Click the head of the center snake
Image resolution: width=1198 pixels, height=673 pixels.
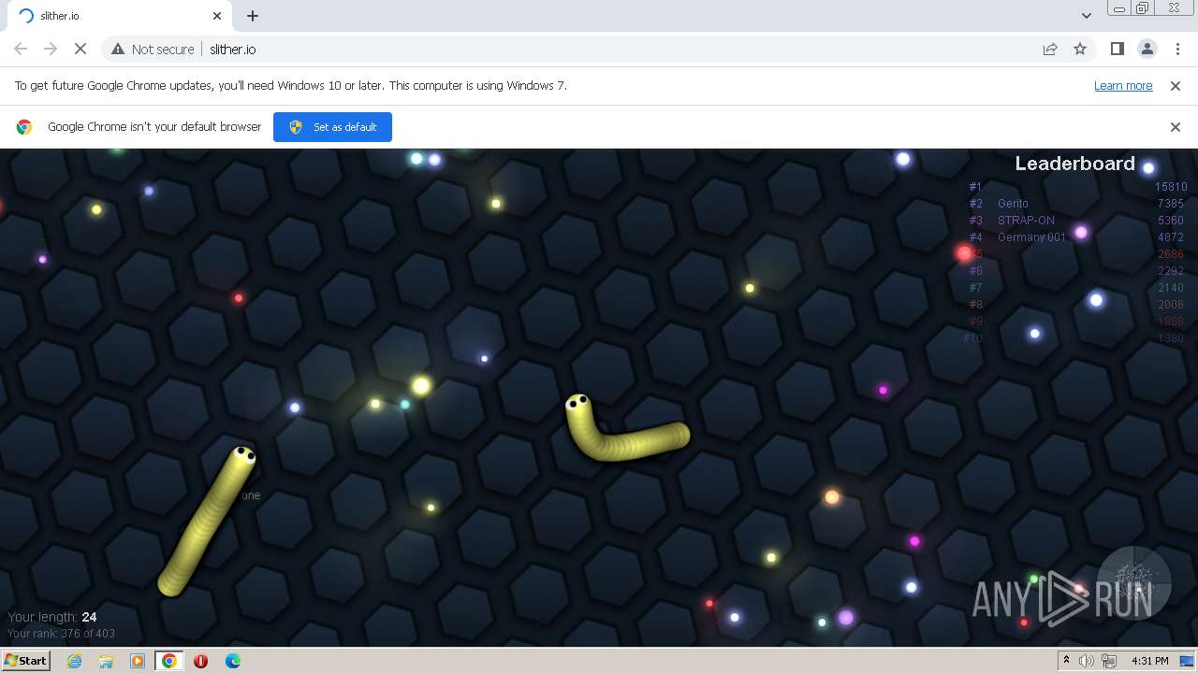pos(577,405)
